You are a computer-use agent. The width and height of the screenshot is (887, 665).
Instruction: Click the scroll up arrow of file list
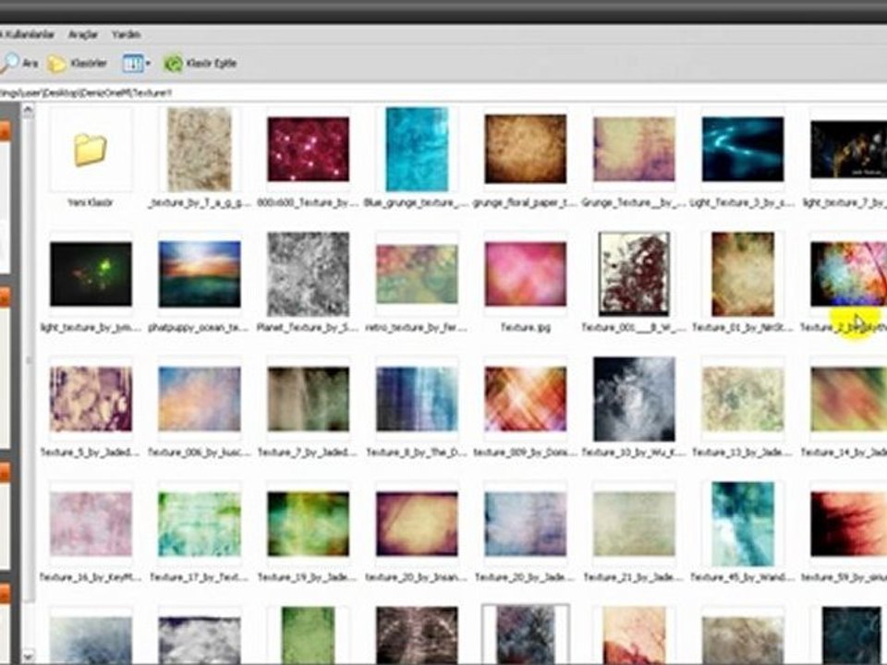coord(28,112)
